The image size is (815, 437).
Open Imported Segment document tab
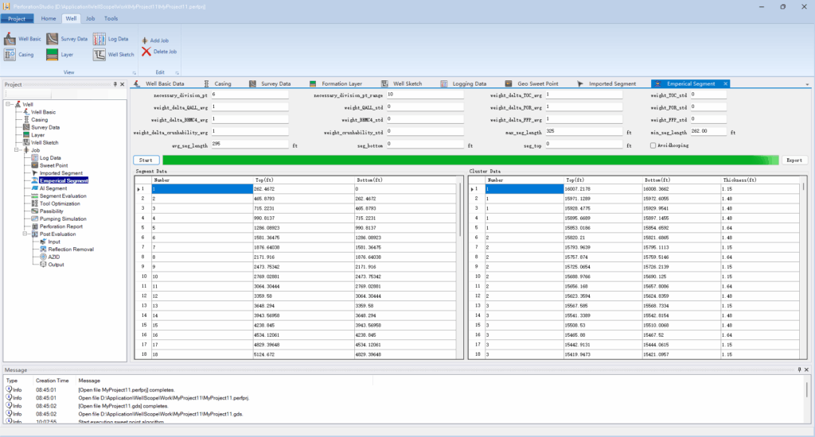point(606,83)
